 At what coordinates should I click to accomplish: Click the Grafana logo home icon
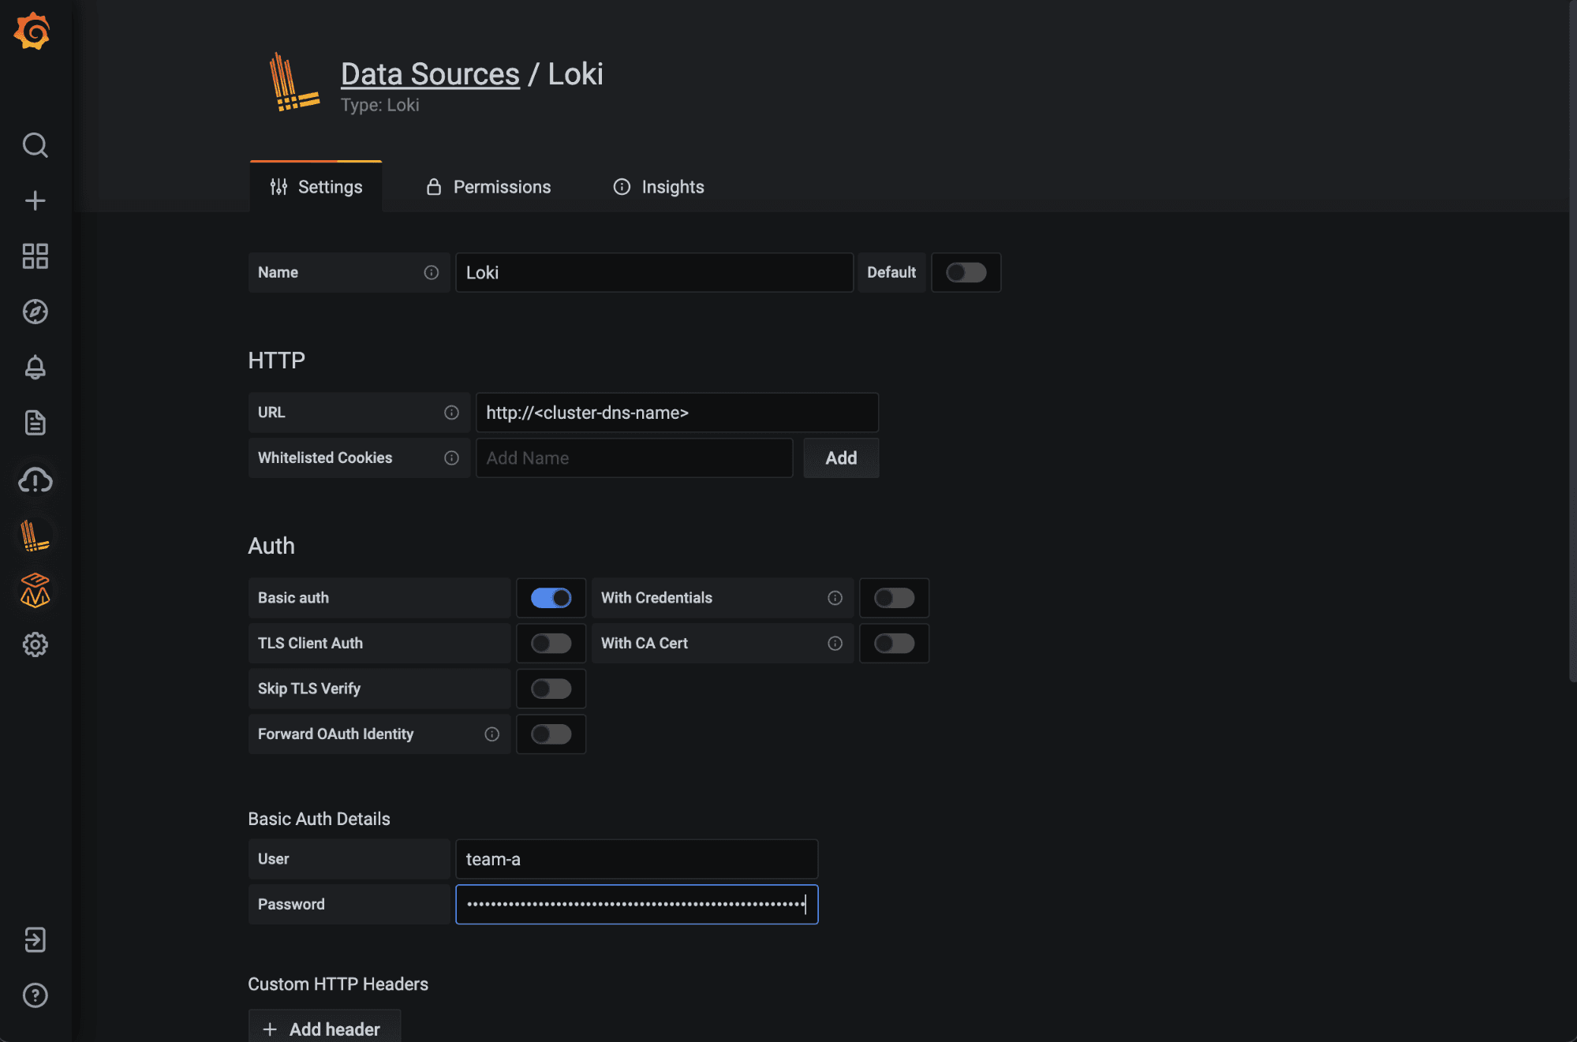point(32,32)
